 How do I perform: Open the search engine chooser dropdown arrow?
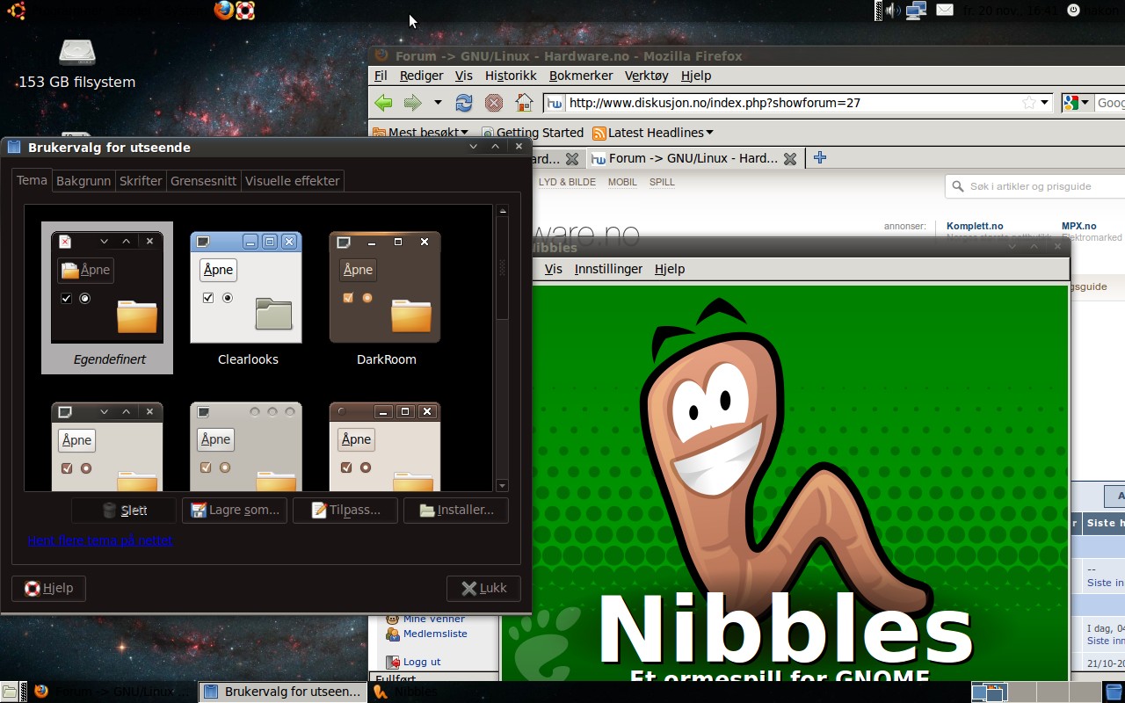click(1085, 103)
